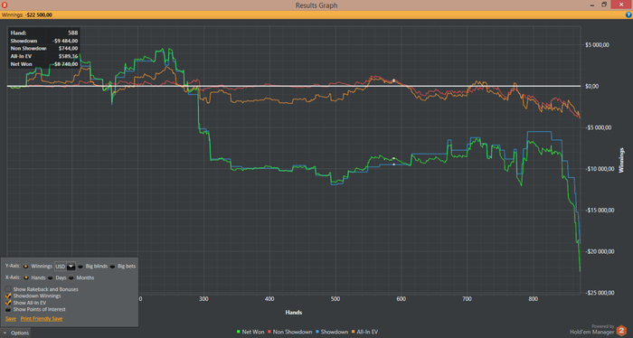633x338 pixels.
Task: Select the Big blinds radio button
Action: coord(80,267)
